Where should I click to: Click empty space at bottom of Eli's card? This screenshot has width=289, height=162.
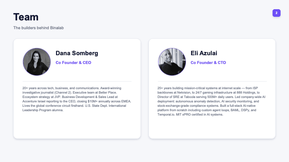pyautogui.click(x=212, y=128)
